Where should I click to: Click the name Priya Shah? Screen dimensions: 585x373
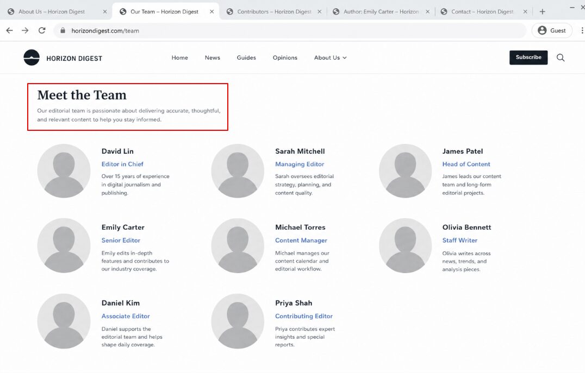[294, 303]
